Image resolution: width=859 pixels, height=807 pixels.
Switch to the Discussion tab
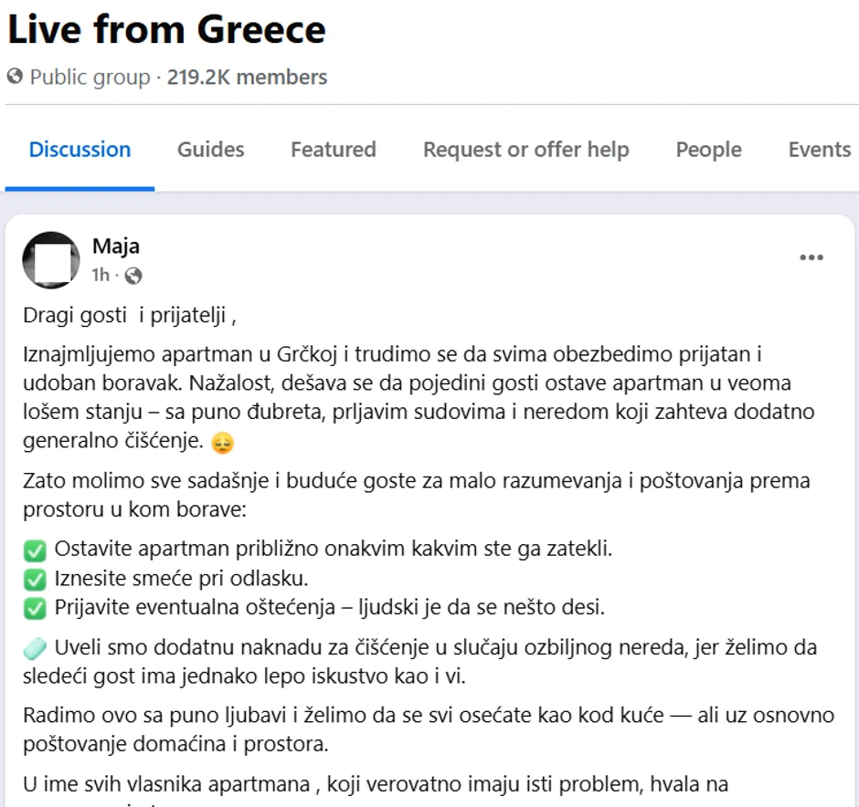80,150
